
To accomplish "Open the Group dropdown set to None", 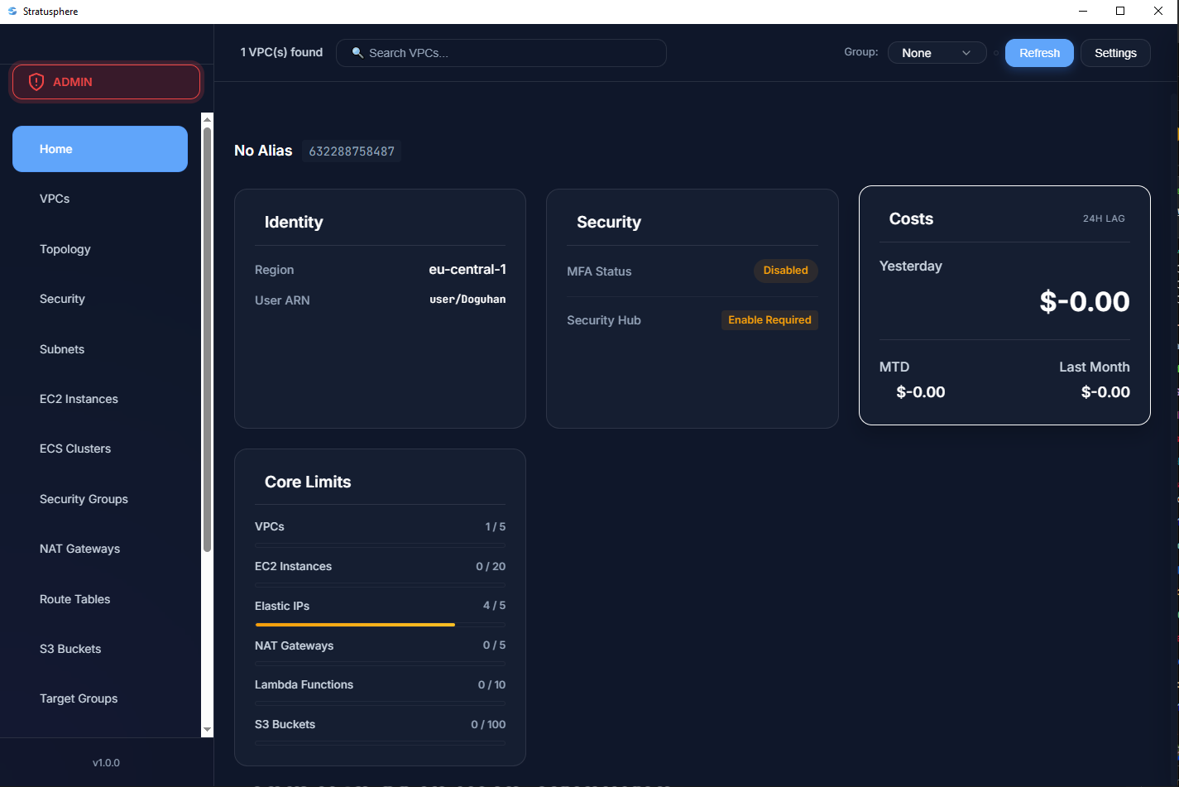I will tap(937, 52).
